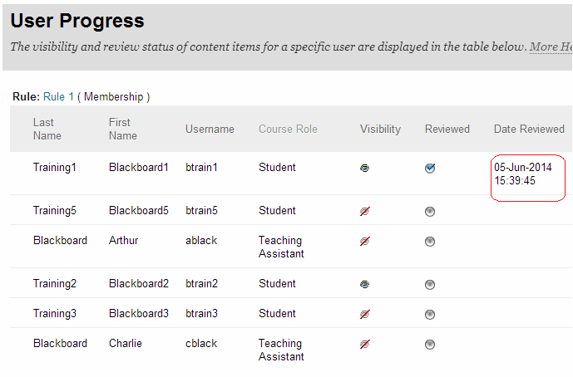The height and width of the screenshot is (377, 573).
Task: Open the Rule 1 link
Action: click(58, 96)
